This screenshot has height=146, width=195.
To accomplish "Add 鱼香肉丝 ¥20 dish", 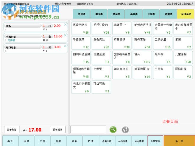I will coord(101,43).
